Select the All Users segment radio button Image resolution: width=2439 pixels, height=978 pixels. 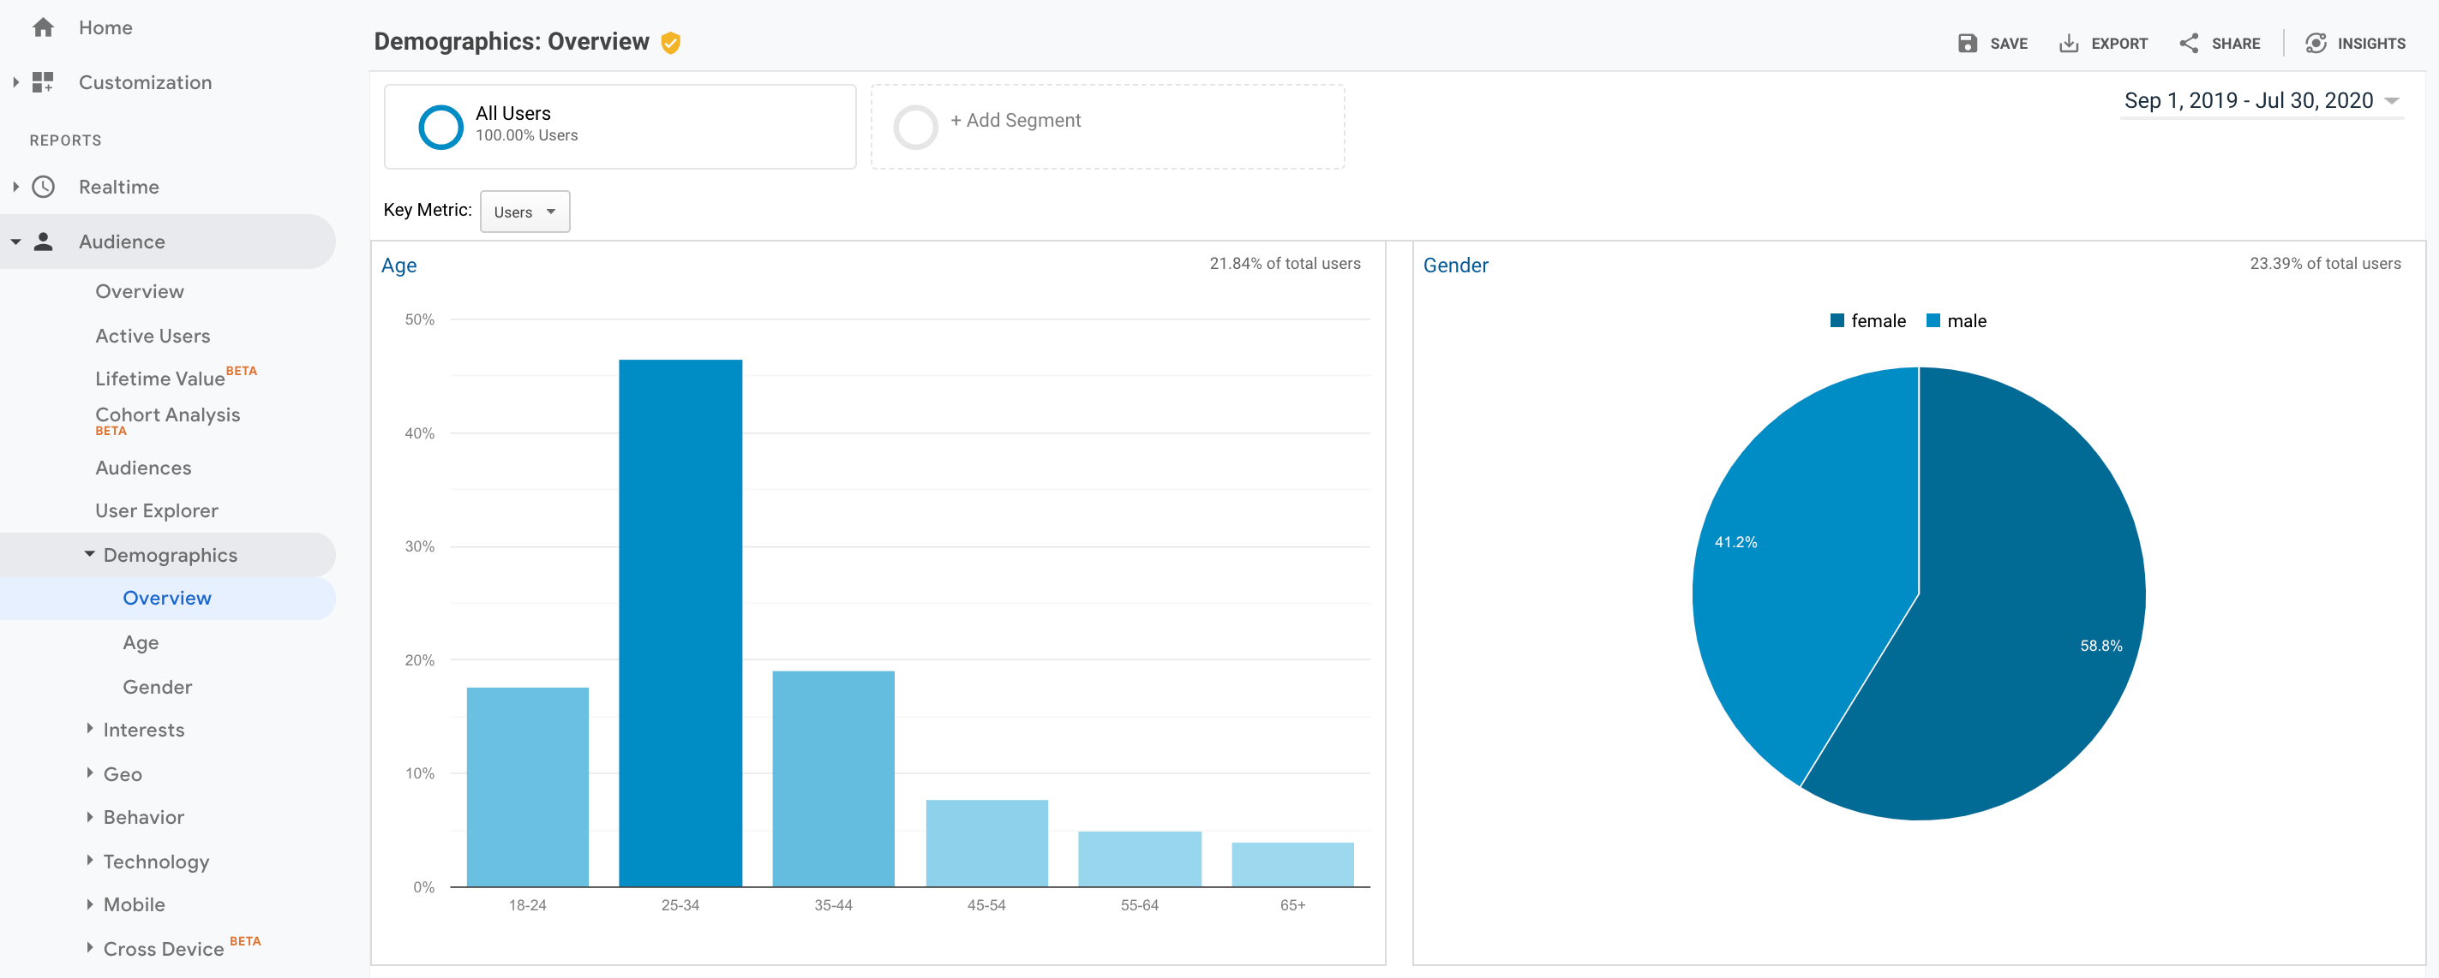437,122
